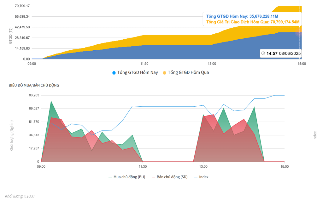
Task: Click the 13:00 label on the bottom chart axis
Action: 203,166
